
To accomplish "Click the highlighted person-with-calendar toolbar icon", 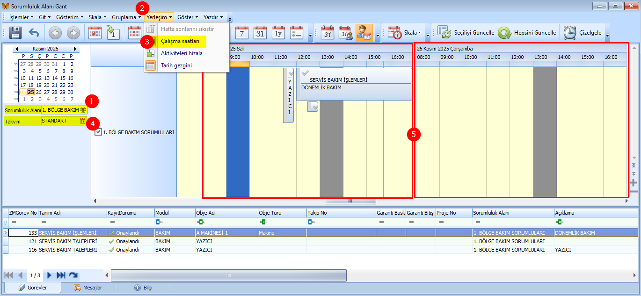I will click(364, 33).
